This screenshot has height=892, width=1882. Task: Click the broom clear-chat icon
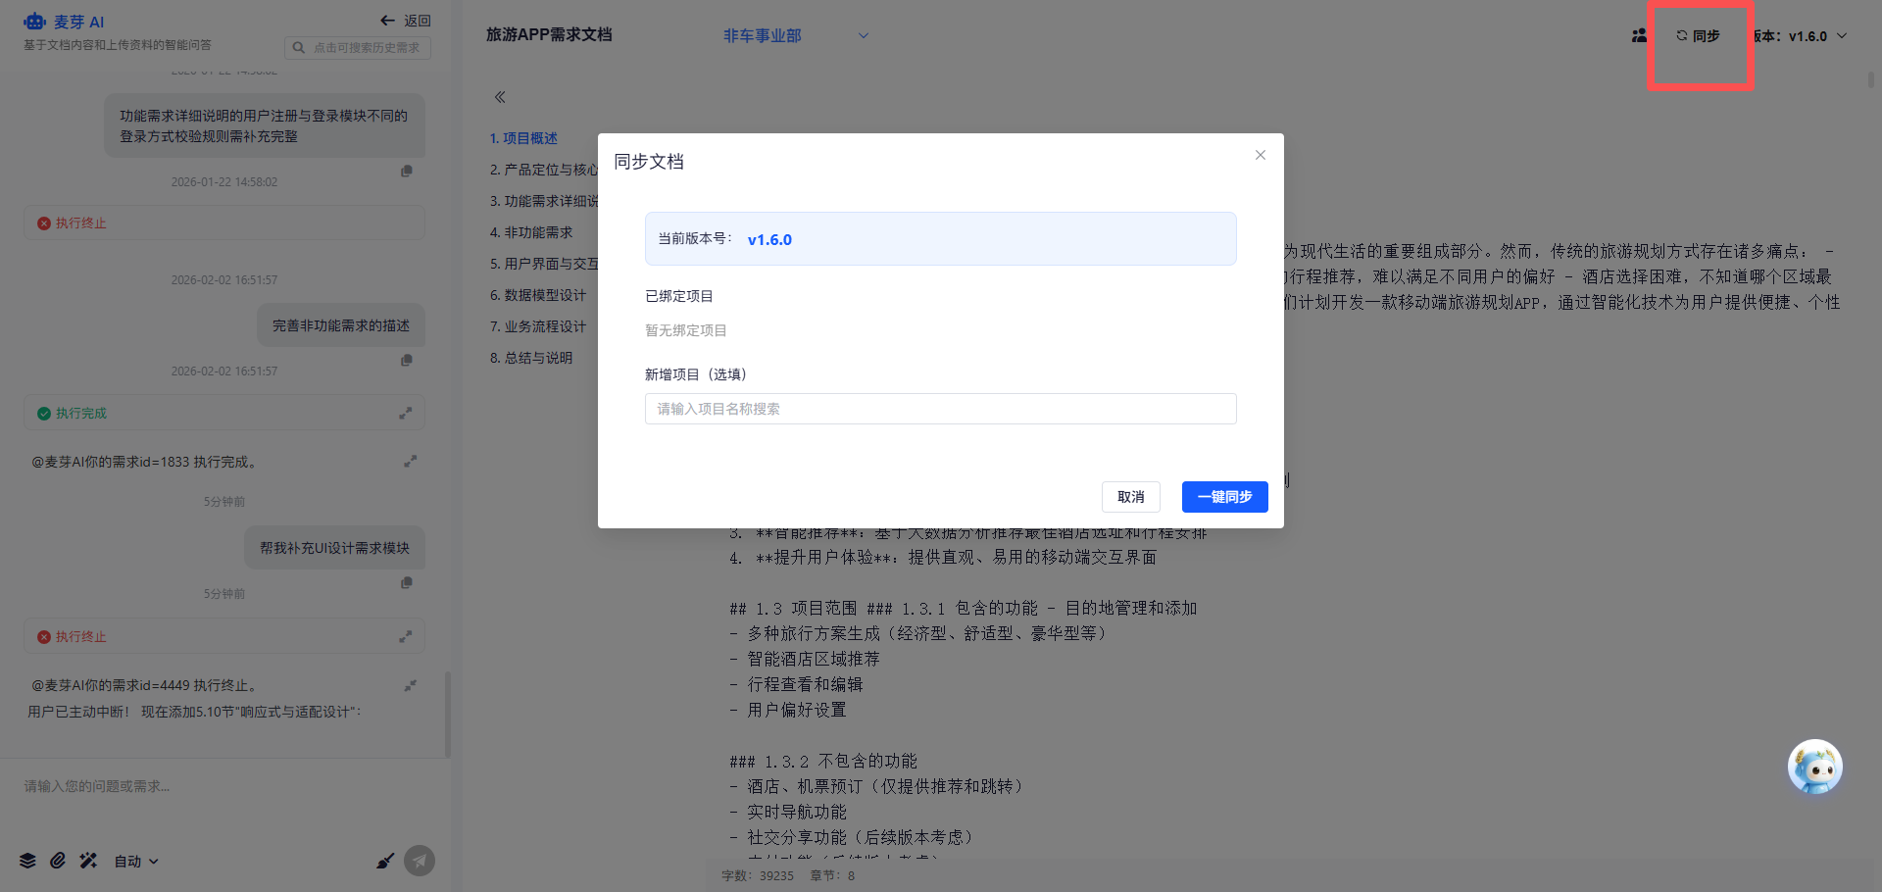tap(385, 861)
